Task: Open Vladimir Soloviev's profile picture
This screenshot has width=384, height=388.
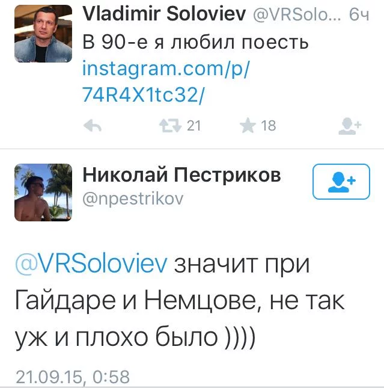Action: point(43,34)
